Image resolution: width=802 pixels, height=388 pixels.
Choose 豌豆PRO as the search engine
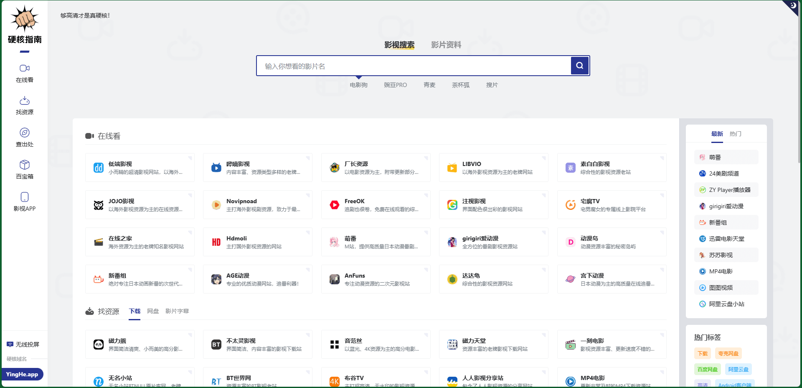click(x=395, y=85)
